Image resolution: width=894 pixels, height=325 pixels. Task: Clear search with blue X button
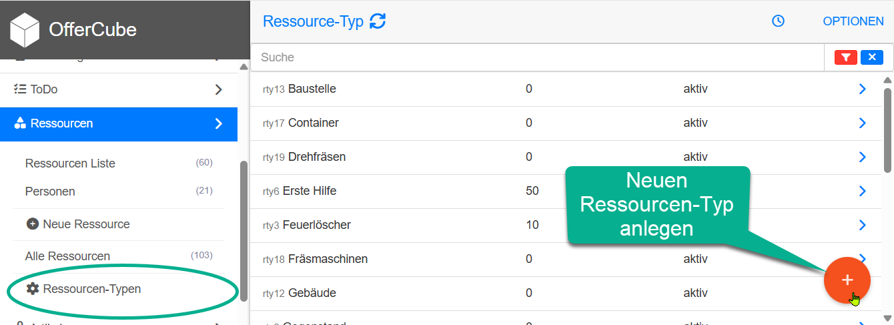[x=872, y=57]
